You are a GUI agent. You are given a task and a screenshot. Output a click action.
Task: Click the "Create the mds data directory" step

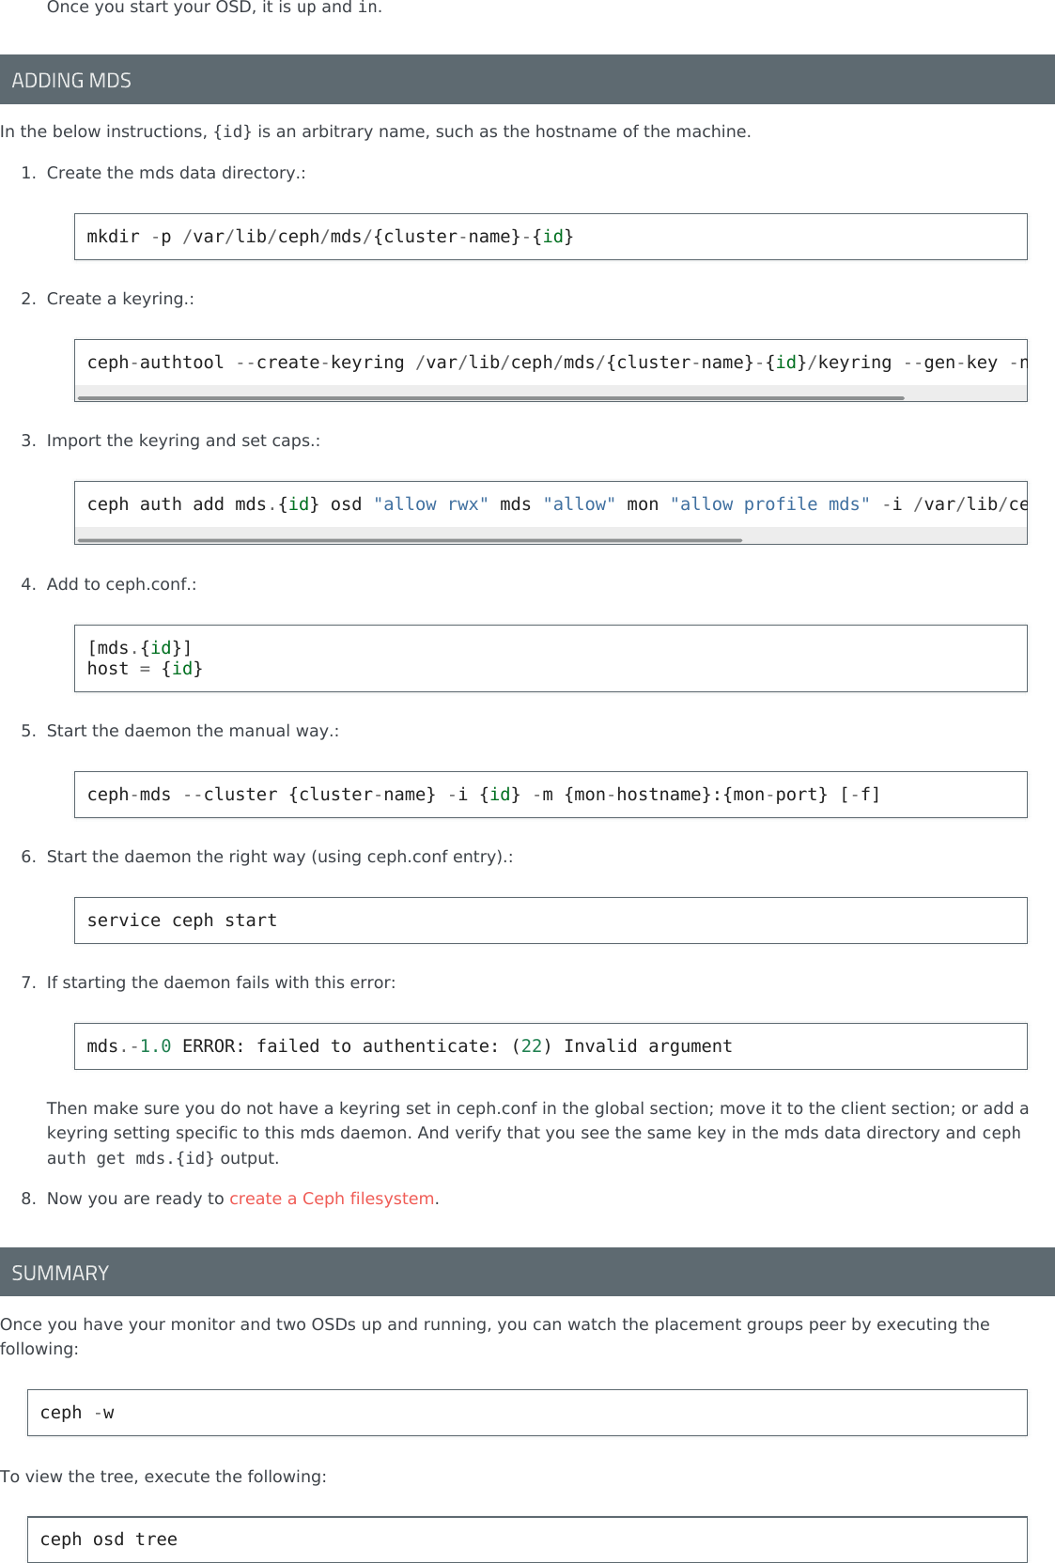pos(176,173)
